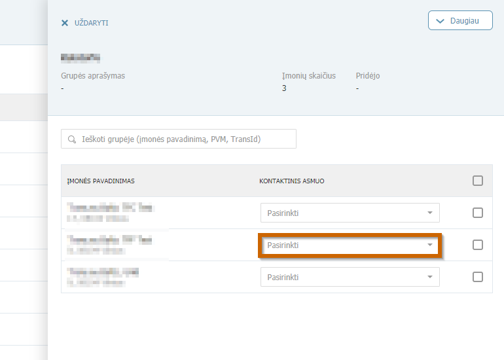504x360 pixels.
Task: Click the Pridėjo label
Action: click(x=368, y=76)
